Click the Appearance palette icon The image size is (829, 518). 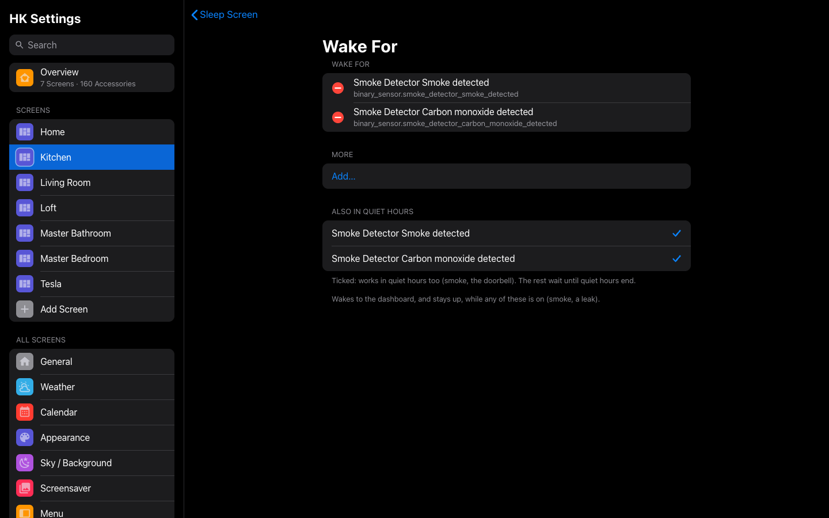(x=25, y=437)
